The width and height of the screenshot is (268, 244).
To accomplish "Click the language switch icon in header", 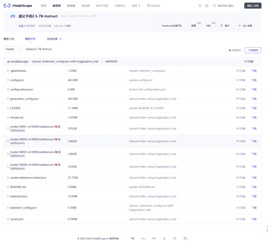I will click(x=207, y=6).
